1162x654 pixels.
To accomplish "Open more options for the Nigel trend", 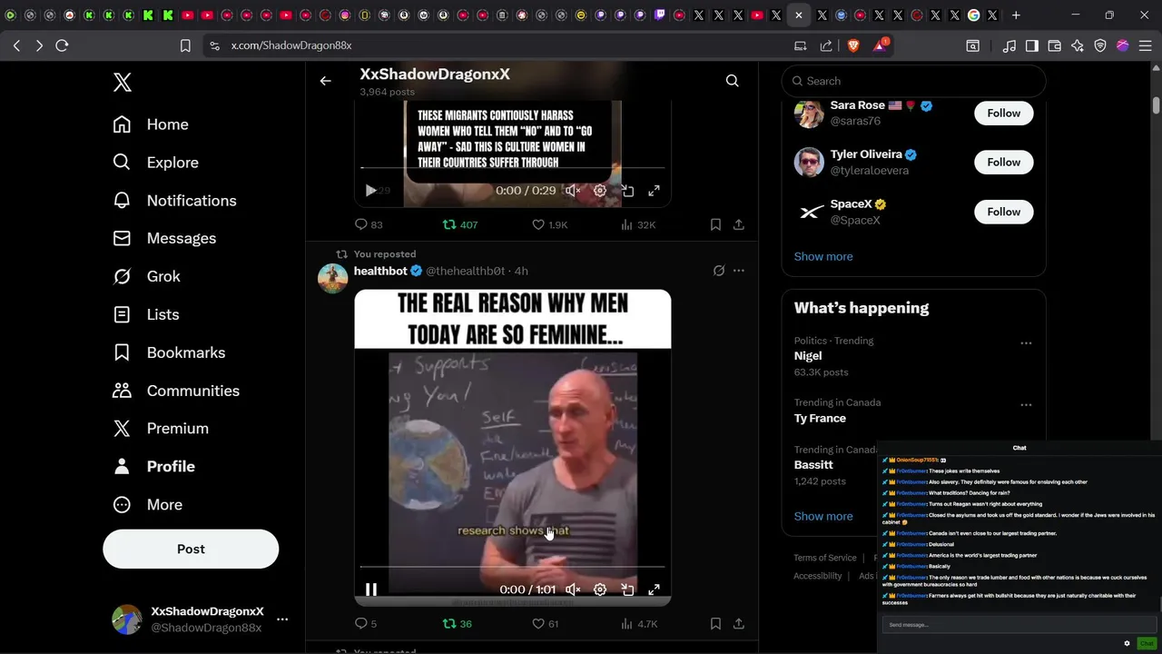I will (x=1026, y=343).
